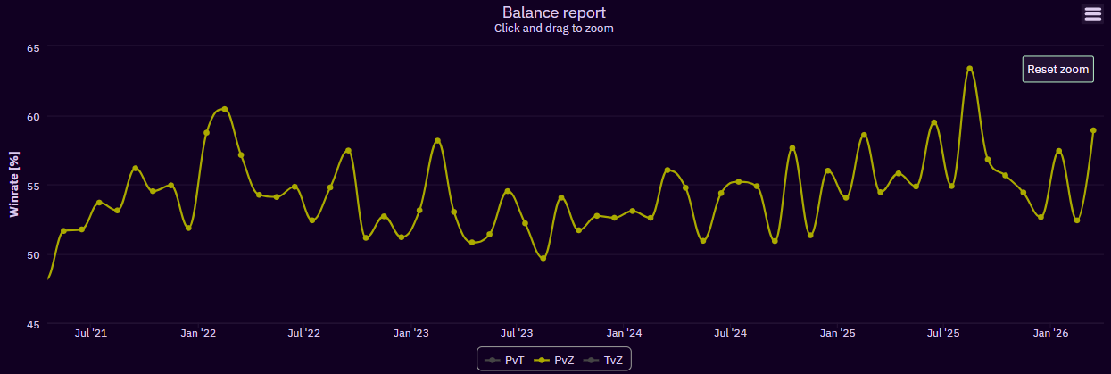Screen dimensions: 1111x374
Task: Click the Reset zoom button
Action: 1058,69
